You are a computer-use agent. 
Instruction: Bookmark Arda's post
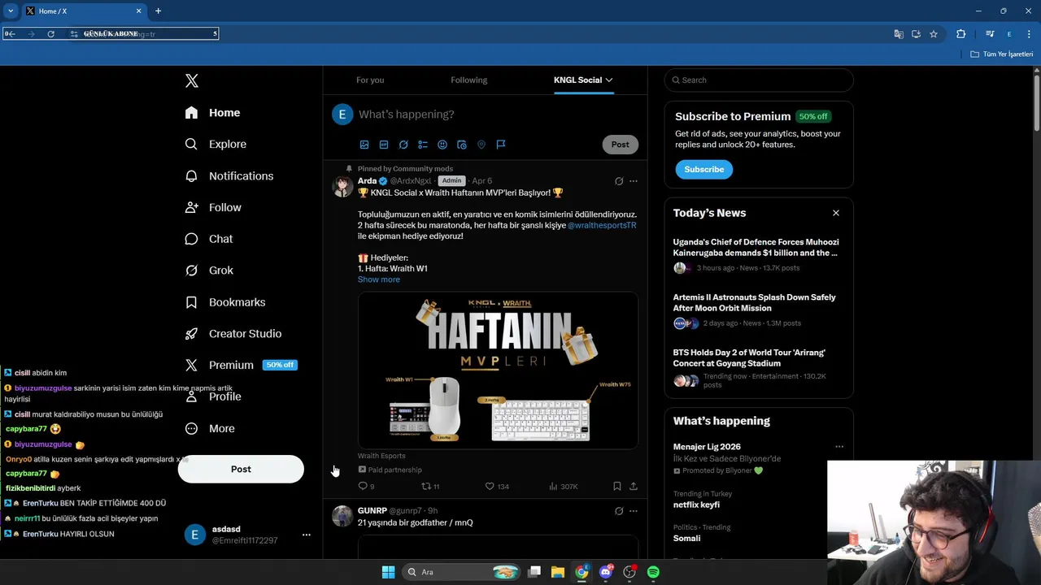click(616, 486)
